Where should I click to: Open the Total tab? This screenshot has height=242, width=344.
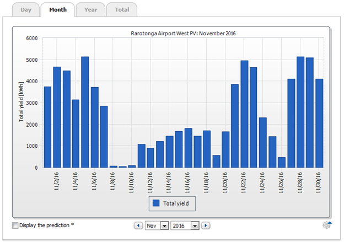pyautogui.click(x=122, y=10)
